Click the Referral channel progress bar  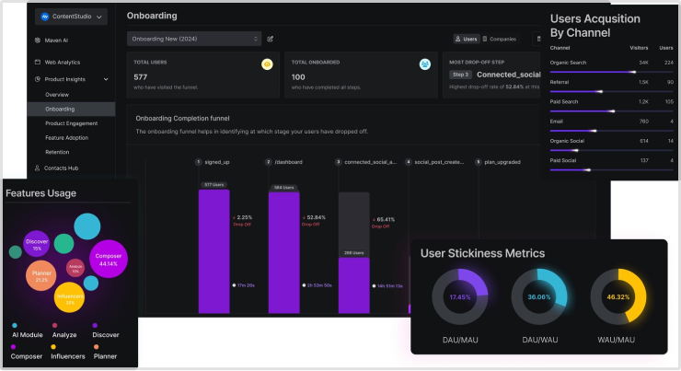(611, 92)
